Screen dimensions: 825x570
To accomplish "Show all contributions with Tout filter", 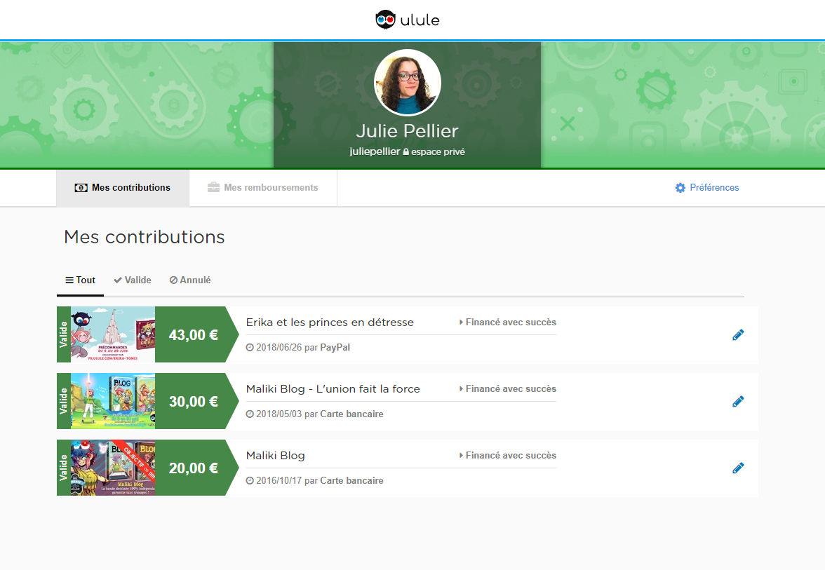I will [x=80, y=280].
